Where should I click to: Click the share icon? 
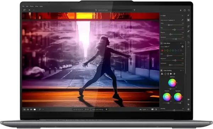185,10
